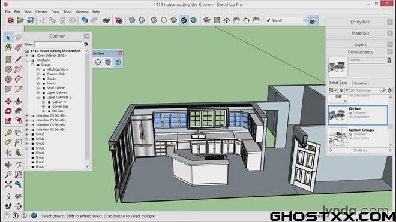Click the Save disk icon
Image resolution: width=396 pixels, height=222 pixels.
point(31,20)
